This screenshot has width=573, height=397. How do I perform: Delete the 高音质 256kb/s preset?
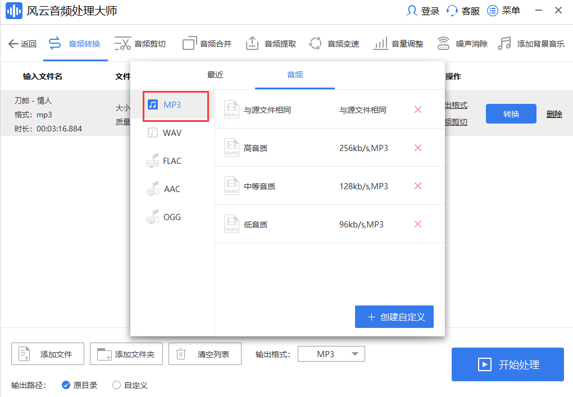(x=418, y=148)
